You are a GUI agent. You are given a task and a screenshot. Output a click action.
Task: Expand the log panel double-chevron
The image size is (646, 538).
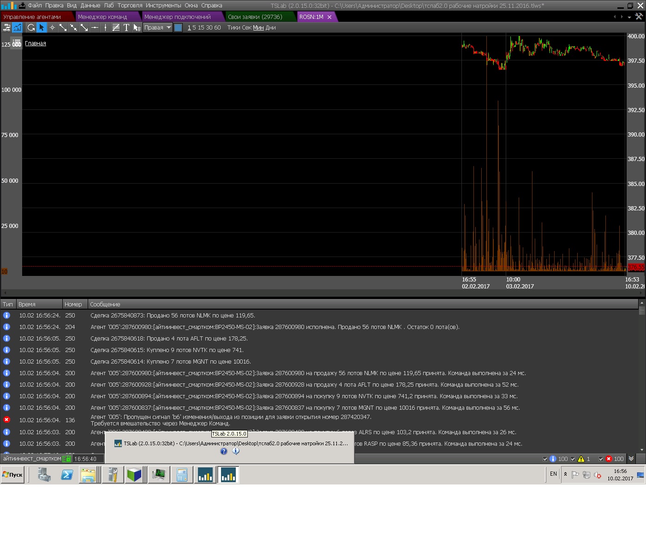click(631, 459)
